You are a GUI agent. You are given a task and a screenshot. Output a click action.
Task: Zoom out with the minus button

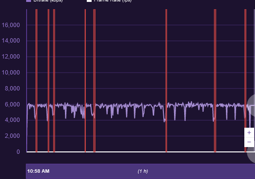pyautogui.click(x=249, y=142)
